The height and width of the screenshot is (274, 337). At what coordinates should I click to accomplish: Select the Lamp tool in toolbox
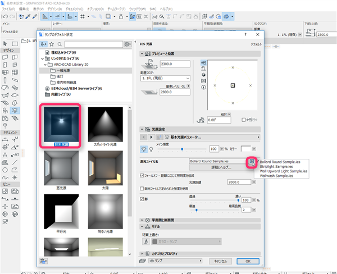[15, 111]
